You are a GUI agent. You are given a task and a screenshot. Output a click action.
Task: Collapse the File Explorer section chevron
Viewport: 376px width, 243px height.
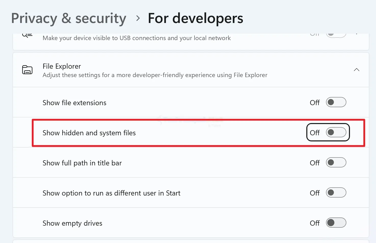pos(357,70)
